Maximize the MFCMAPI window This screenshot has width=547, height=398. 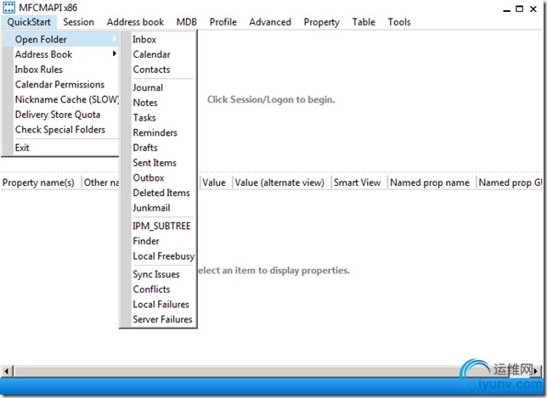520,9
